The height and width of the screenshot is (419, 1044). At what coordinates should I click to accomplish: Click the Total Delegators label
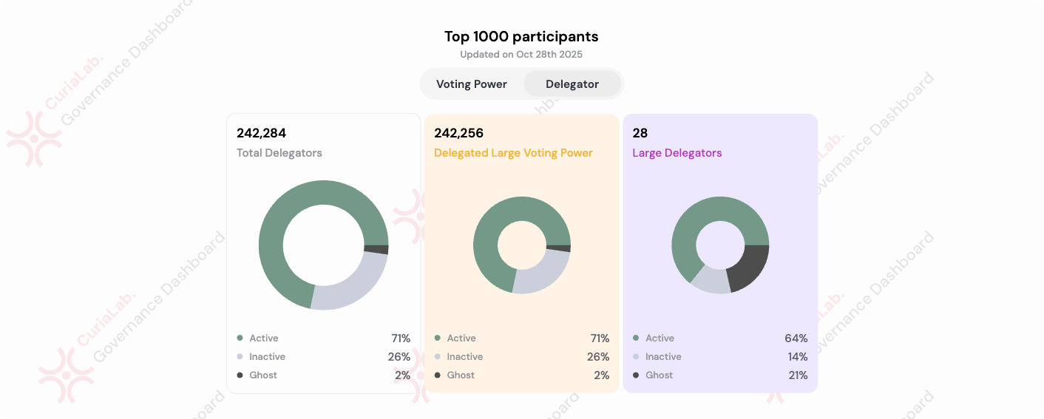pyautogui.click(x=279, y=153)
